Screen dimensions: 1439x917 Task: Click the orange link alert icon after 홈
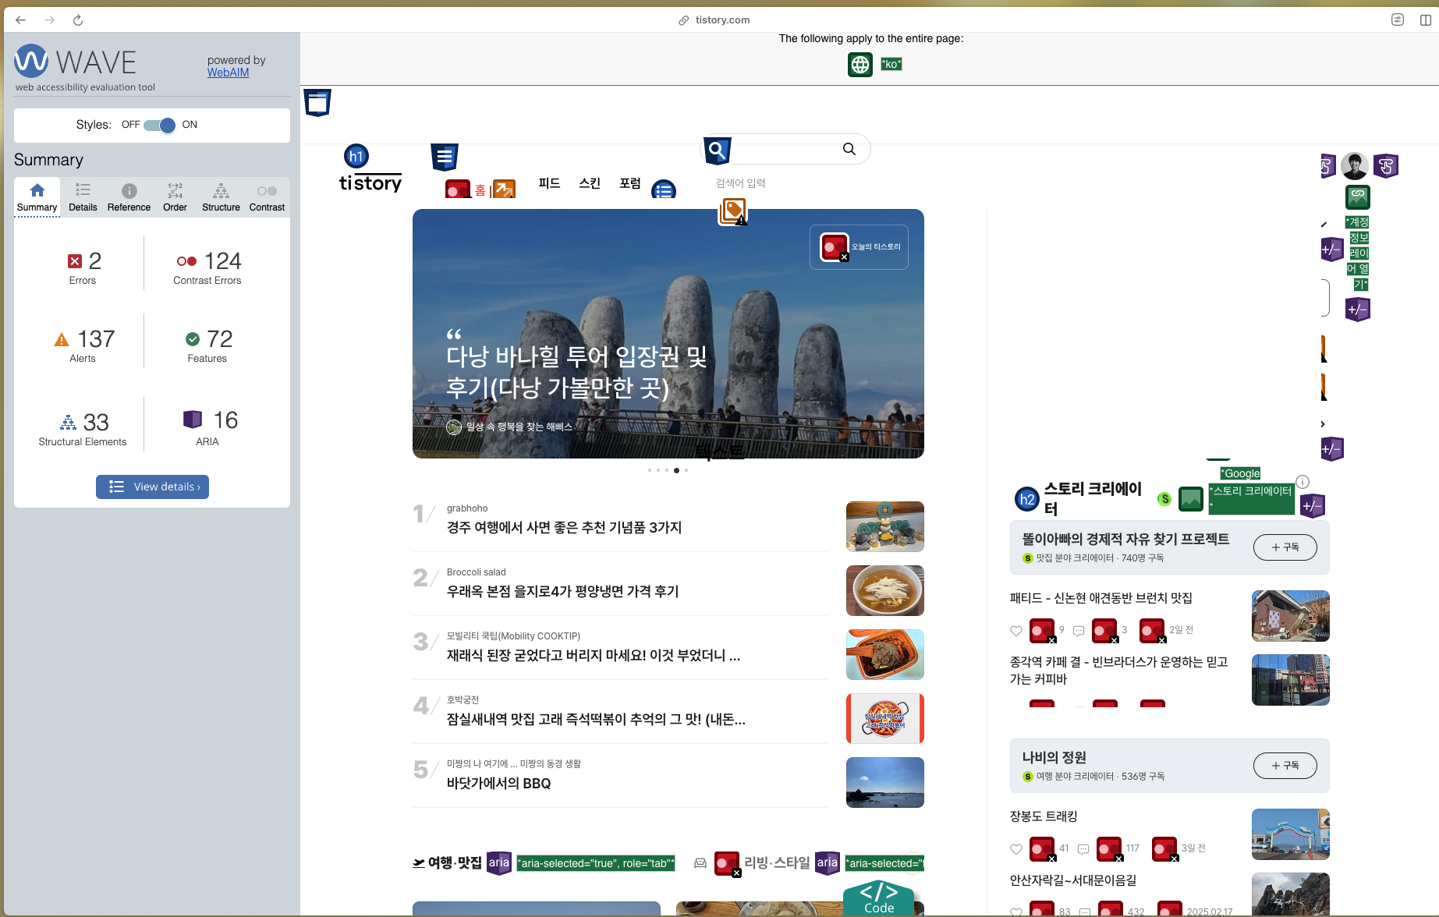504,189
